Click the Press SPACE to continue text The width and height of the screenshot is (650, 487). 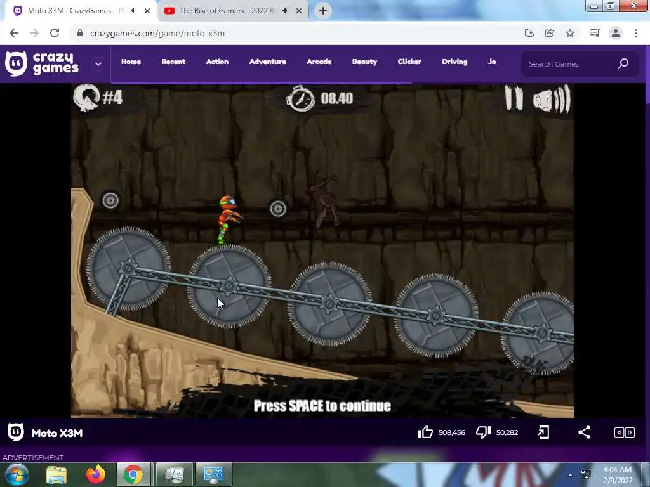pyautogui.click(x=322, y=406)
